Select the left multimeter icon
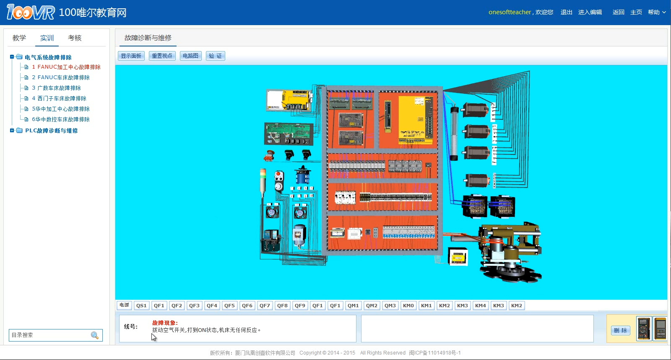 tap(644, 329)
